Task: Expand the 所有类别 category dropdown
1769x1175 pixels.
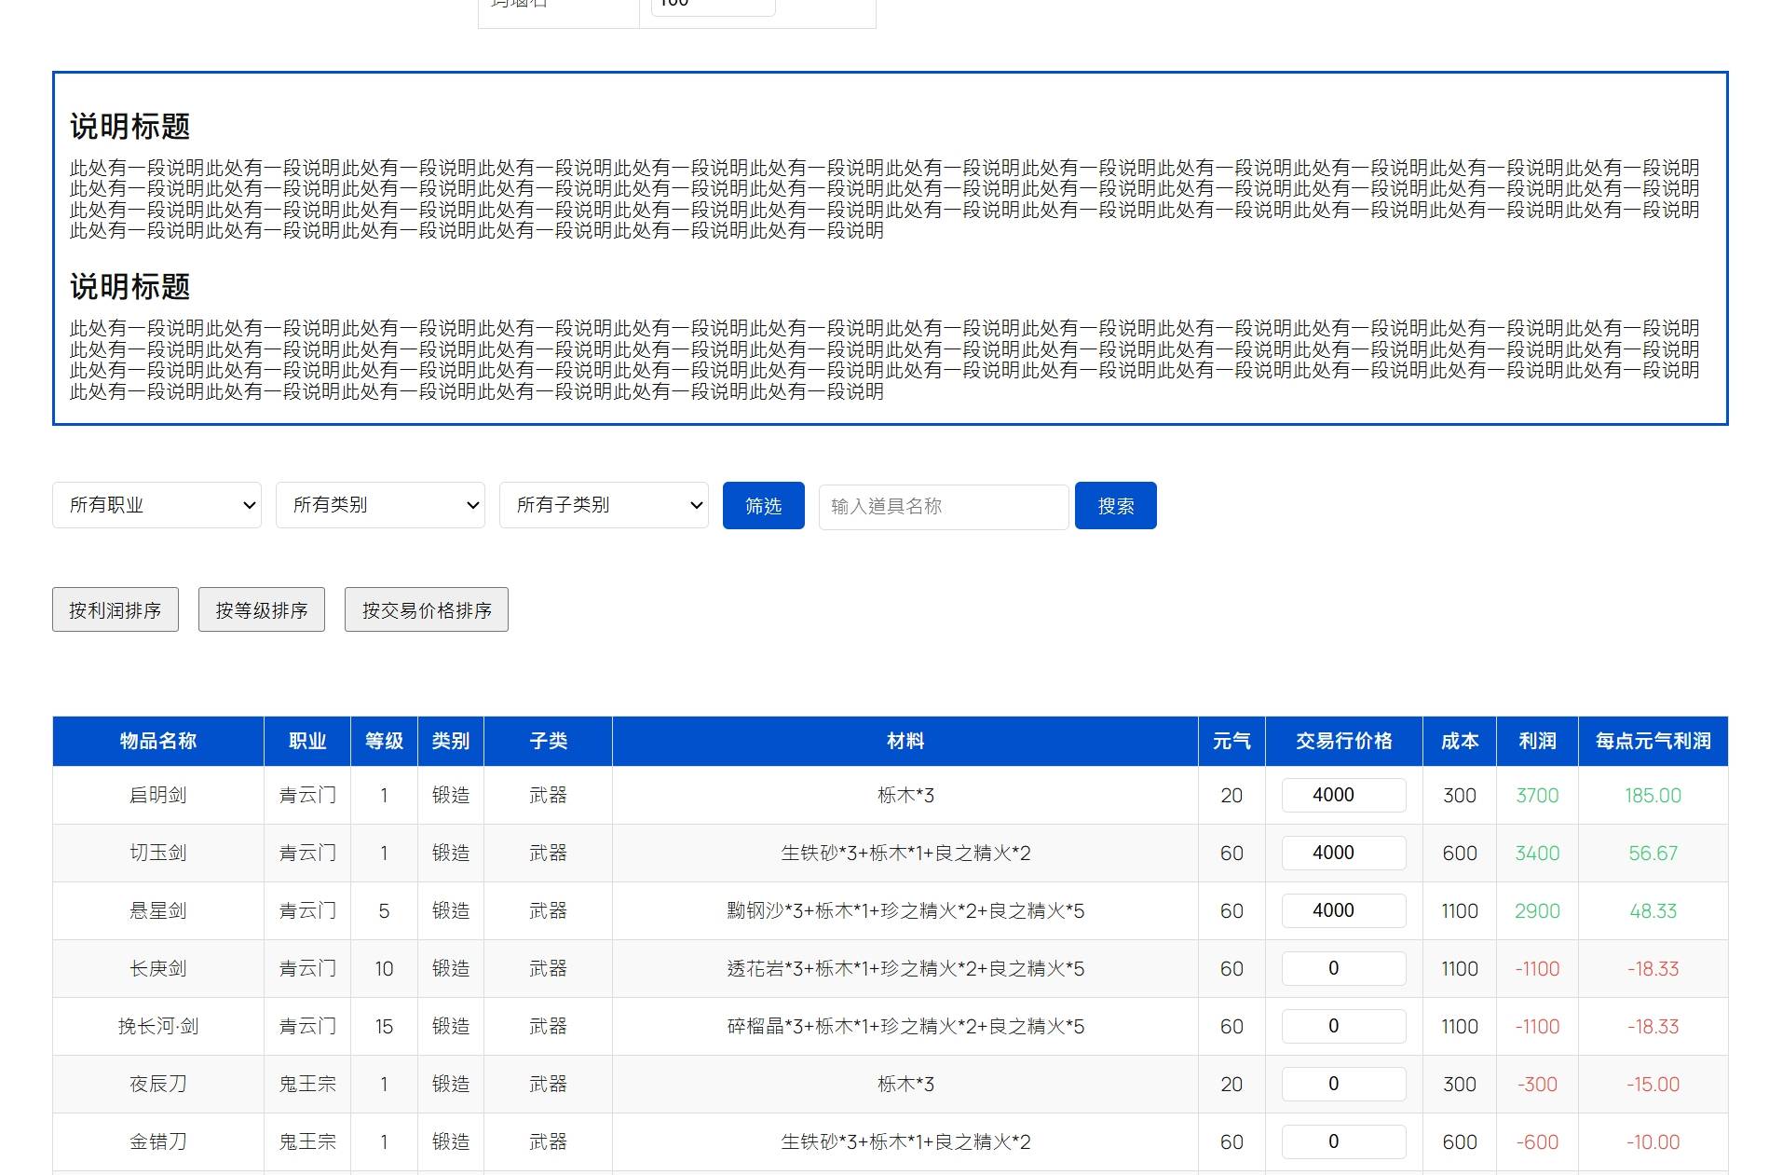Action: point(380,505)
